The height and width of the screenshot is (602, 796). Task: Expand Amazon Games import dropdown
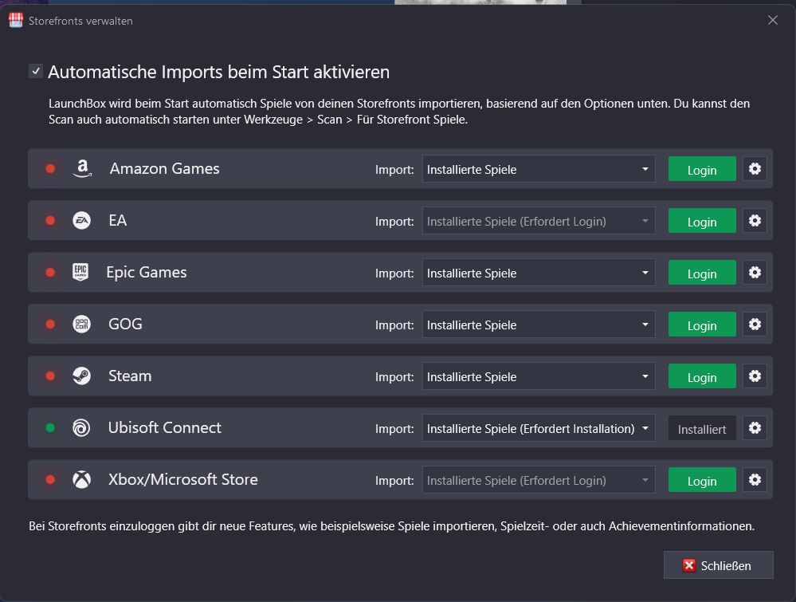click(x=539, y=169)
